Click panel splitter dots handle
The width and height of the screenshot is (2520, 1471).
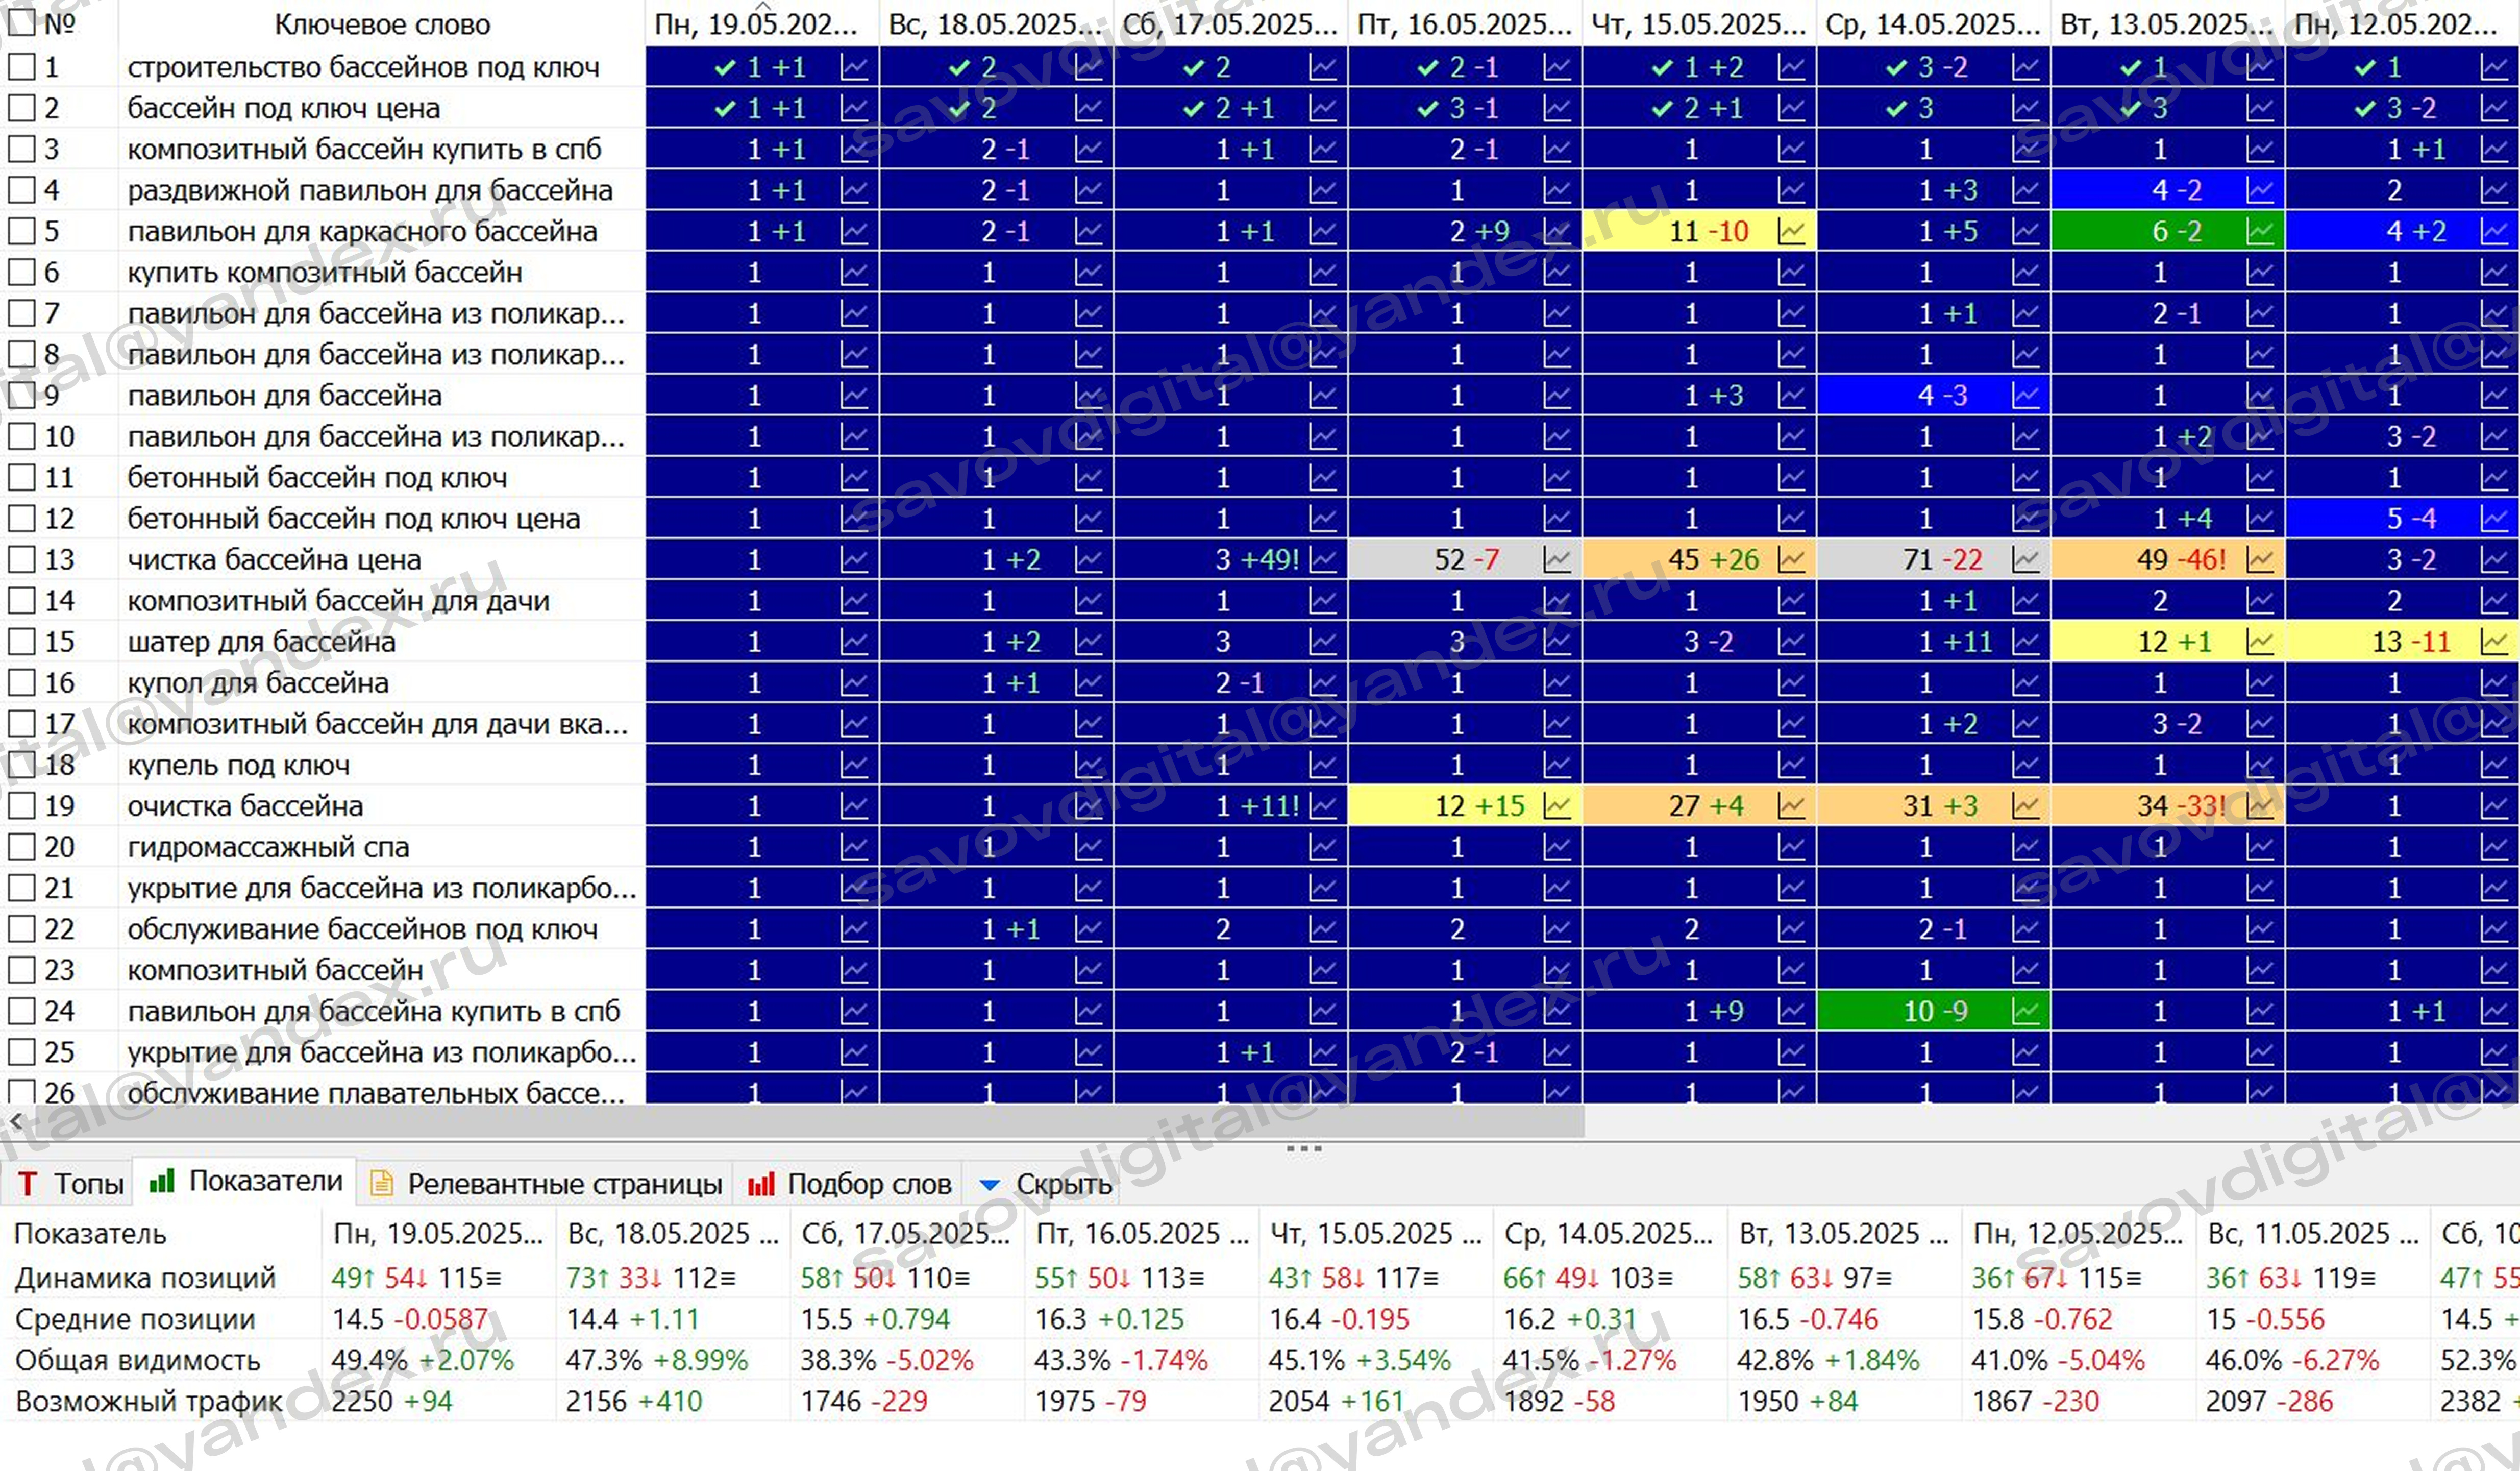1304,1148
